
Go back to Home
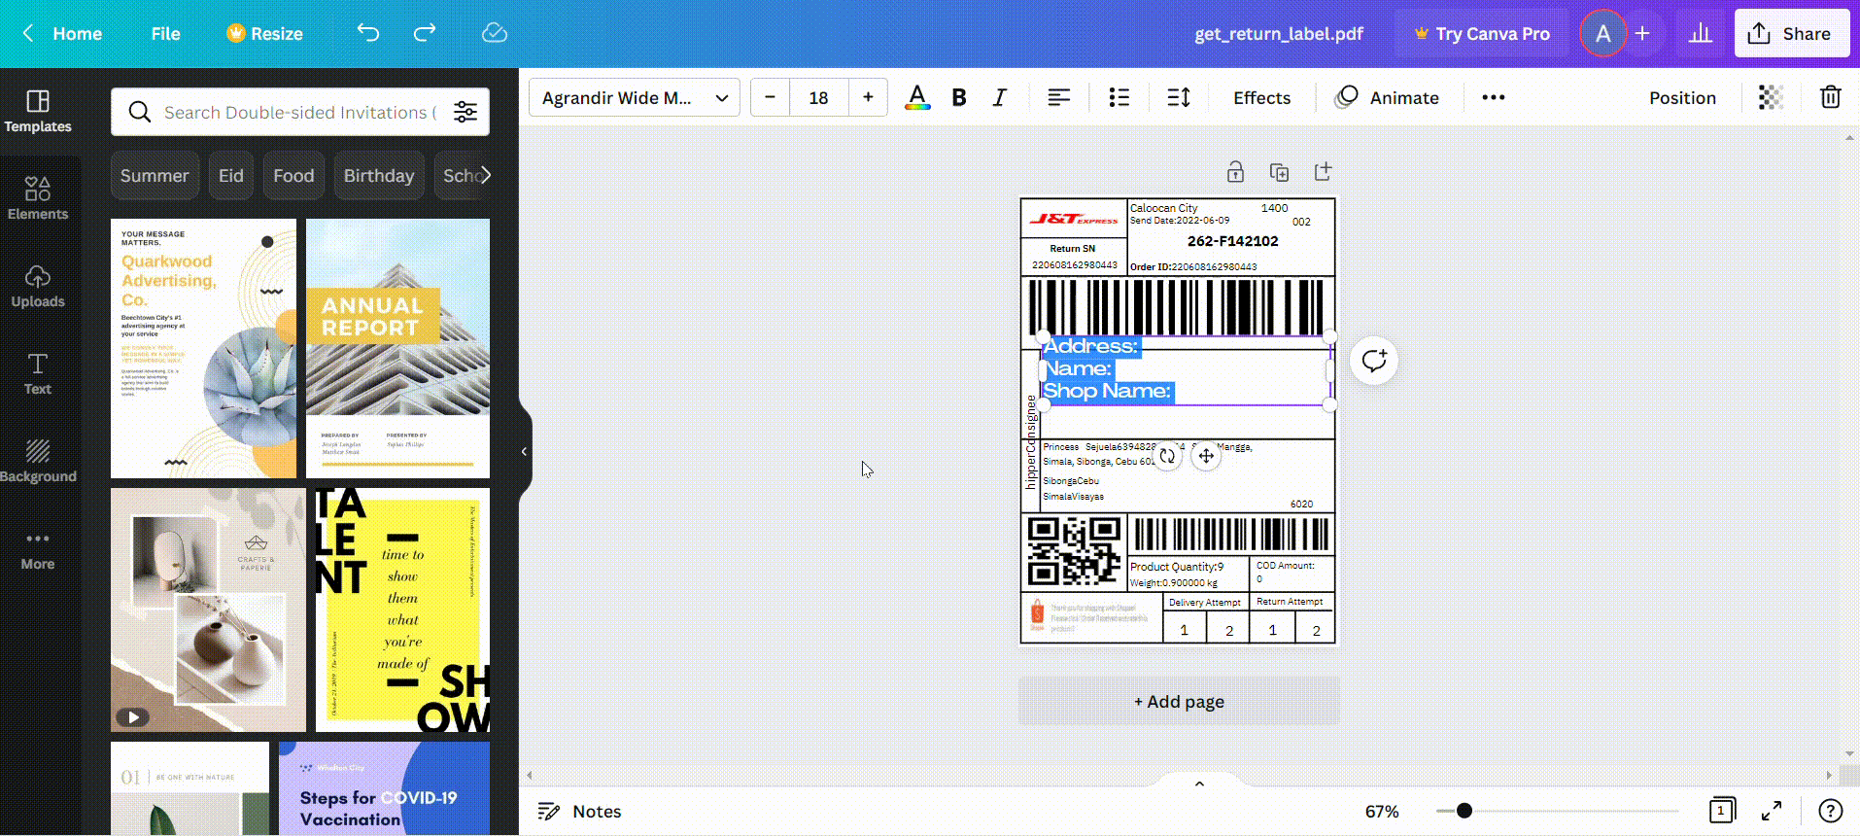pyautogui.click(x=63, y=33)
